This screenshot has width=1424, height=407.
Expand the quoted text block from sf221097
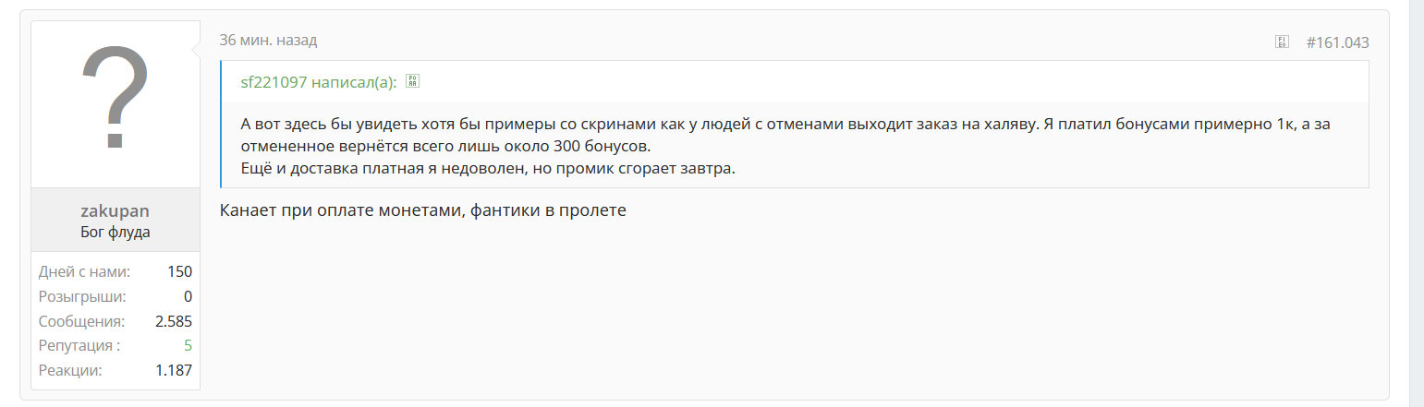point(795,147)
